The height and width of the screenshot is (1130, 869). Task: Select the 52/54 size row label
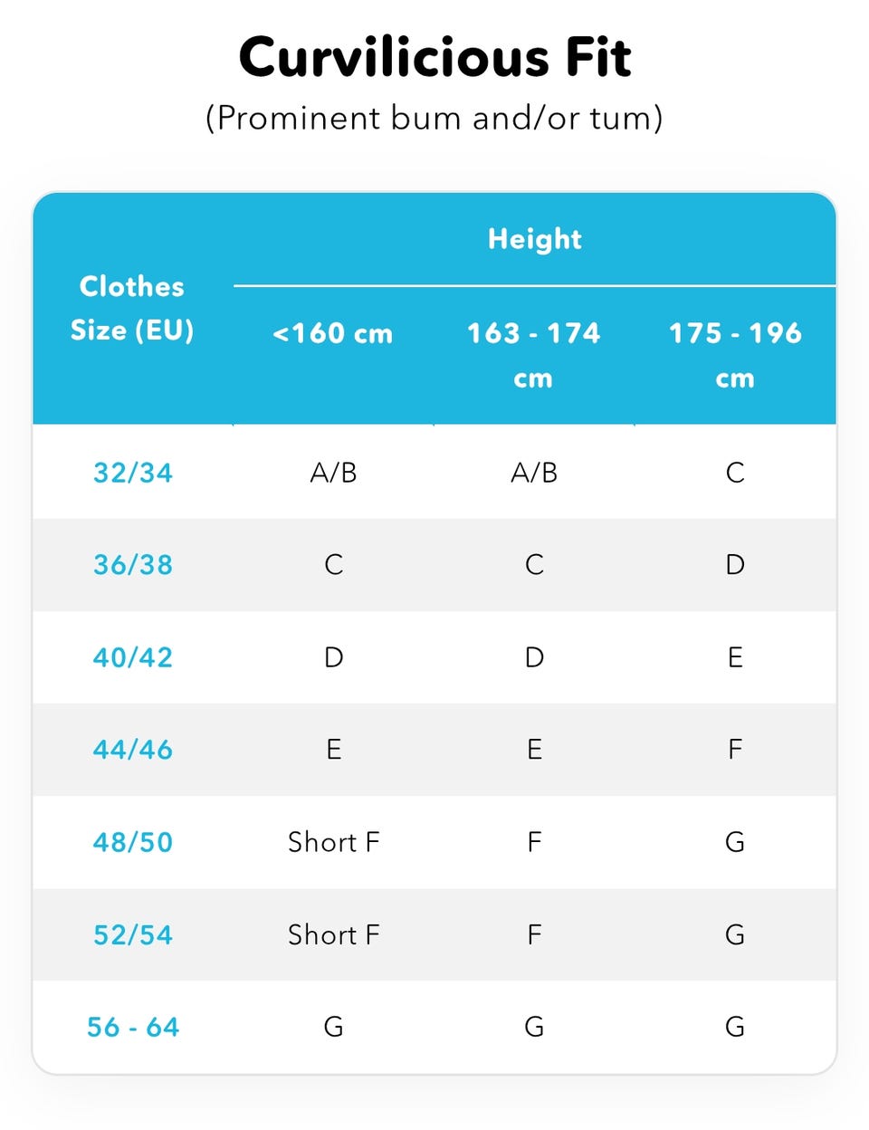click(x=133, y=934)
